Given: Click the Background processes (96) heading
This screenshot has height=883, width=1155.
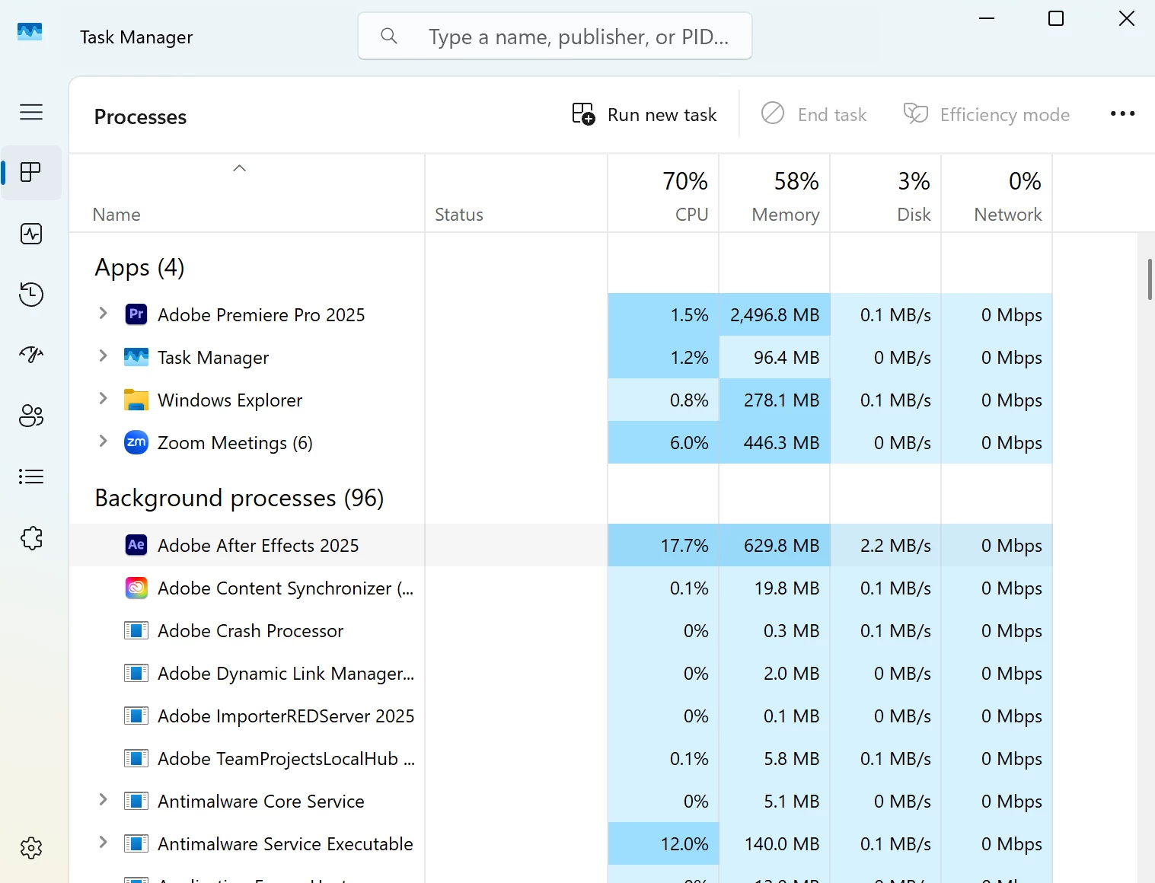Looking at the screenshot, I should [x=239, y=498].
